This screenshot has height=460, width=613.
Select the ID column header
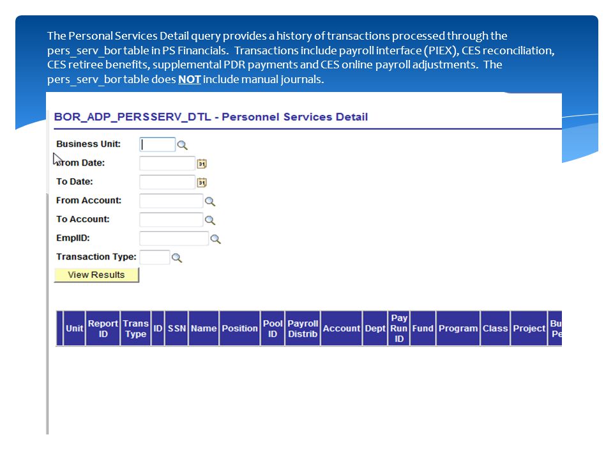coord(158,328)
